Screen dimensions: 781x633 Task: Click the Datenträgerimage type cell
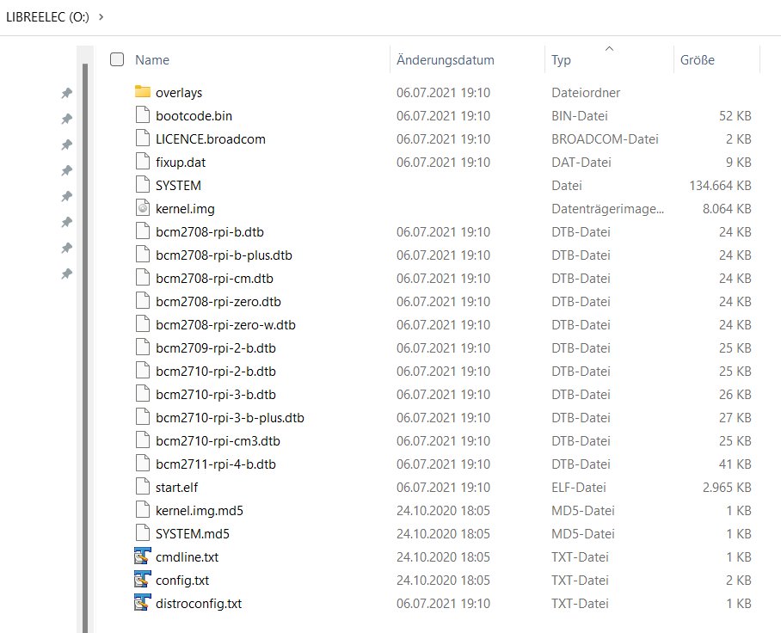pyautogui.click(x=607, y=209)
